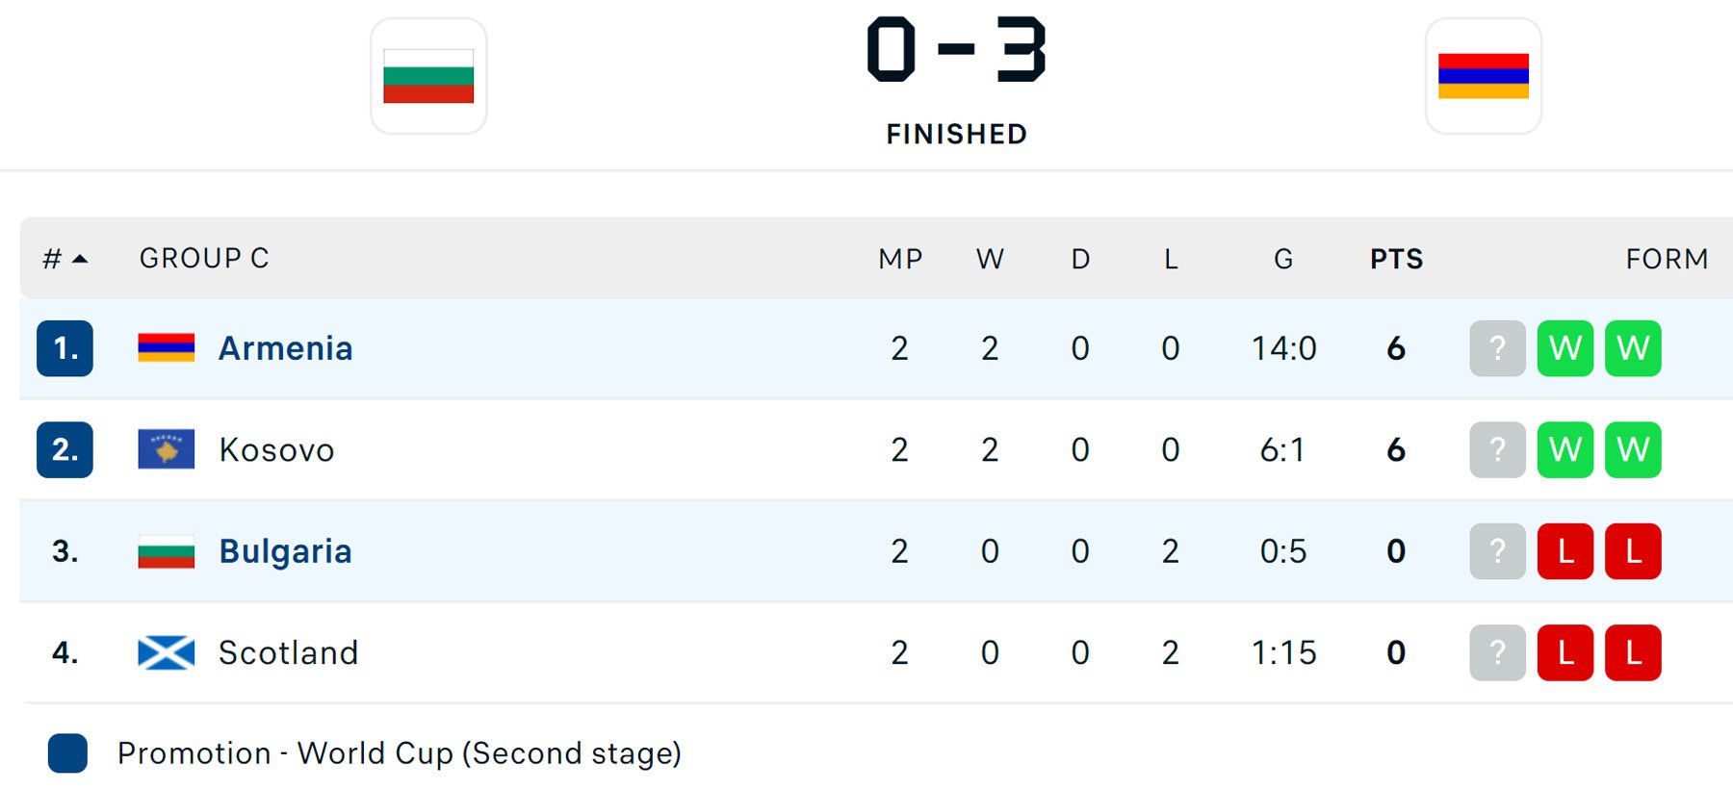Viewport: 1733px width, 789px height.
Task: Click the 0-3 final score
Action: [x=956, y=50]
